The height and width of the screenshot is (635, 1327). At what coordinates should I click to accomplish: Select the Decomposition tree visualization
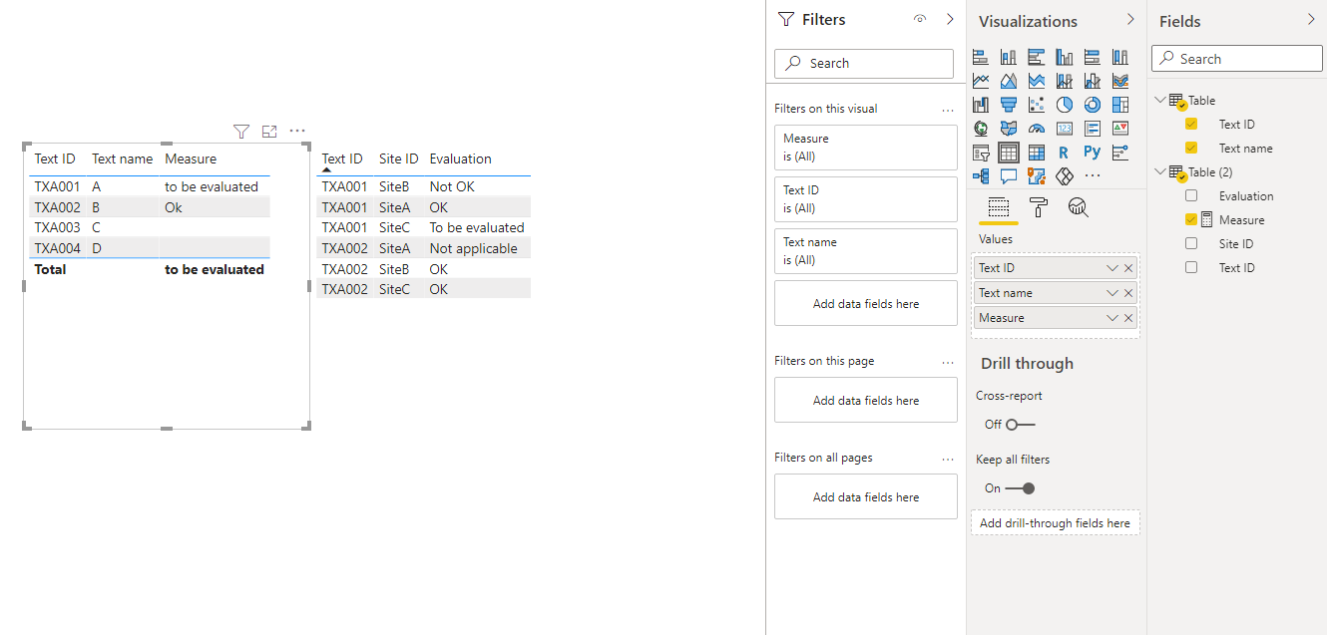(981, 176)
